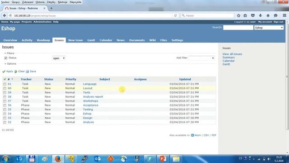Open the downloads arrow icon
This screenshot has height=163, width=289.
point(260,15)
